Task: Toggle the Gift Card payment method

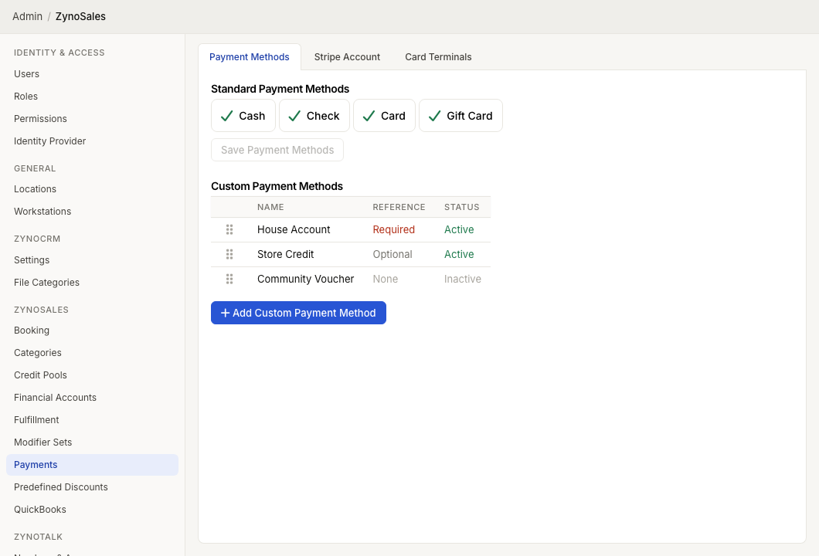Action: click(x=460, y=116)
